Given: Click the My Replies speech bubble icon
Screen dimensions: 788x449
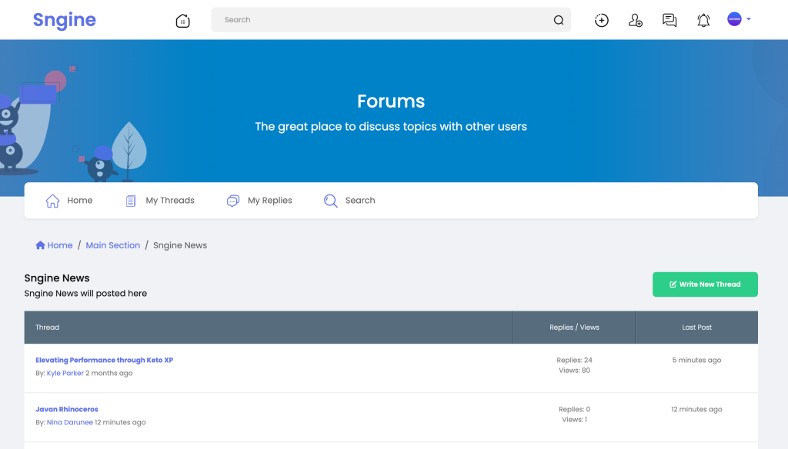Looking at the screenshot, I should tap(232, 201).
